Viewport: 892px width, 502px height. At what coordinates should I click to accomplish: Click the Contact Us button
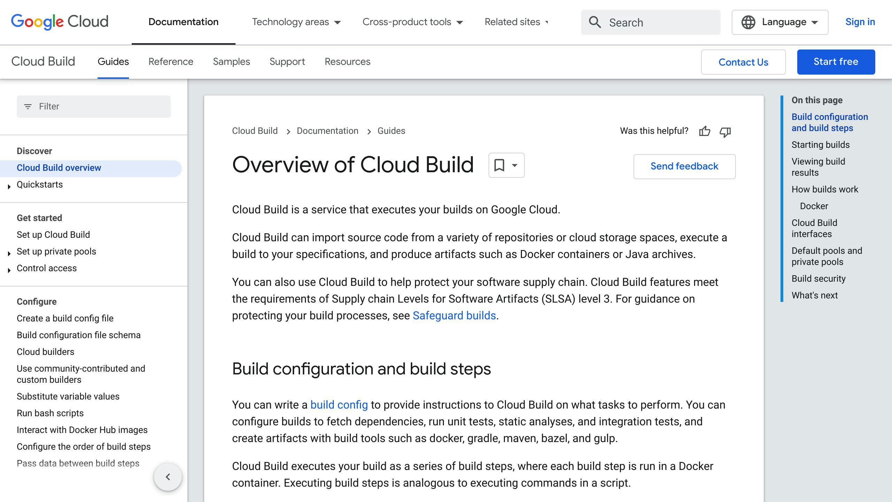coord(743,62)
